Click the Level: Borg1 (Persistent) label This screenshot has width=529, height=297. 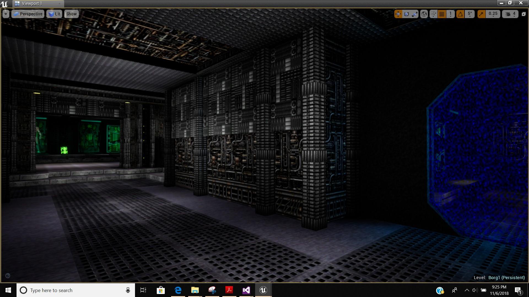click(499, 277)
